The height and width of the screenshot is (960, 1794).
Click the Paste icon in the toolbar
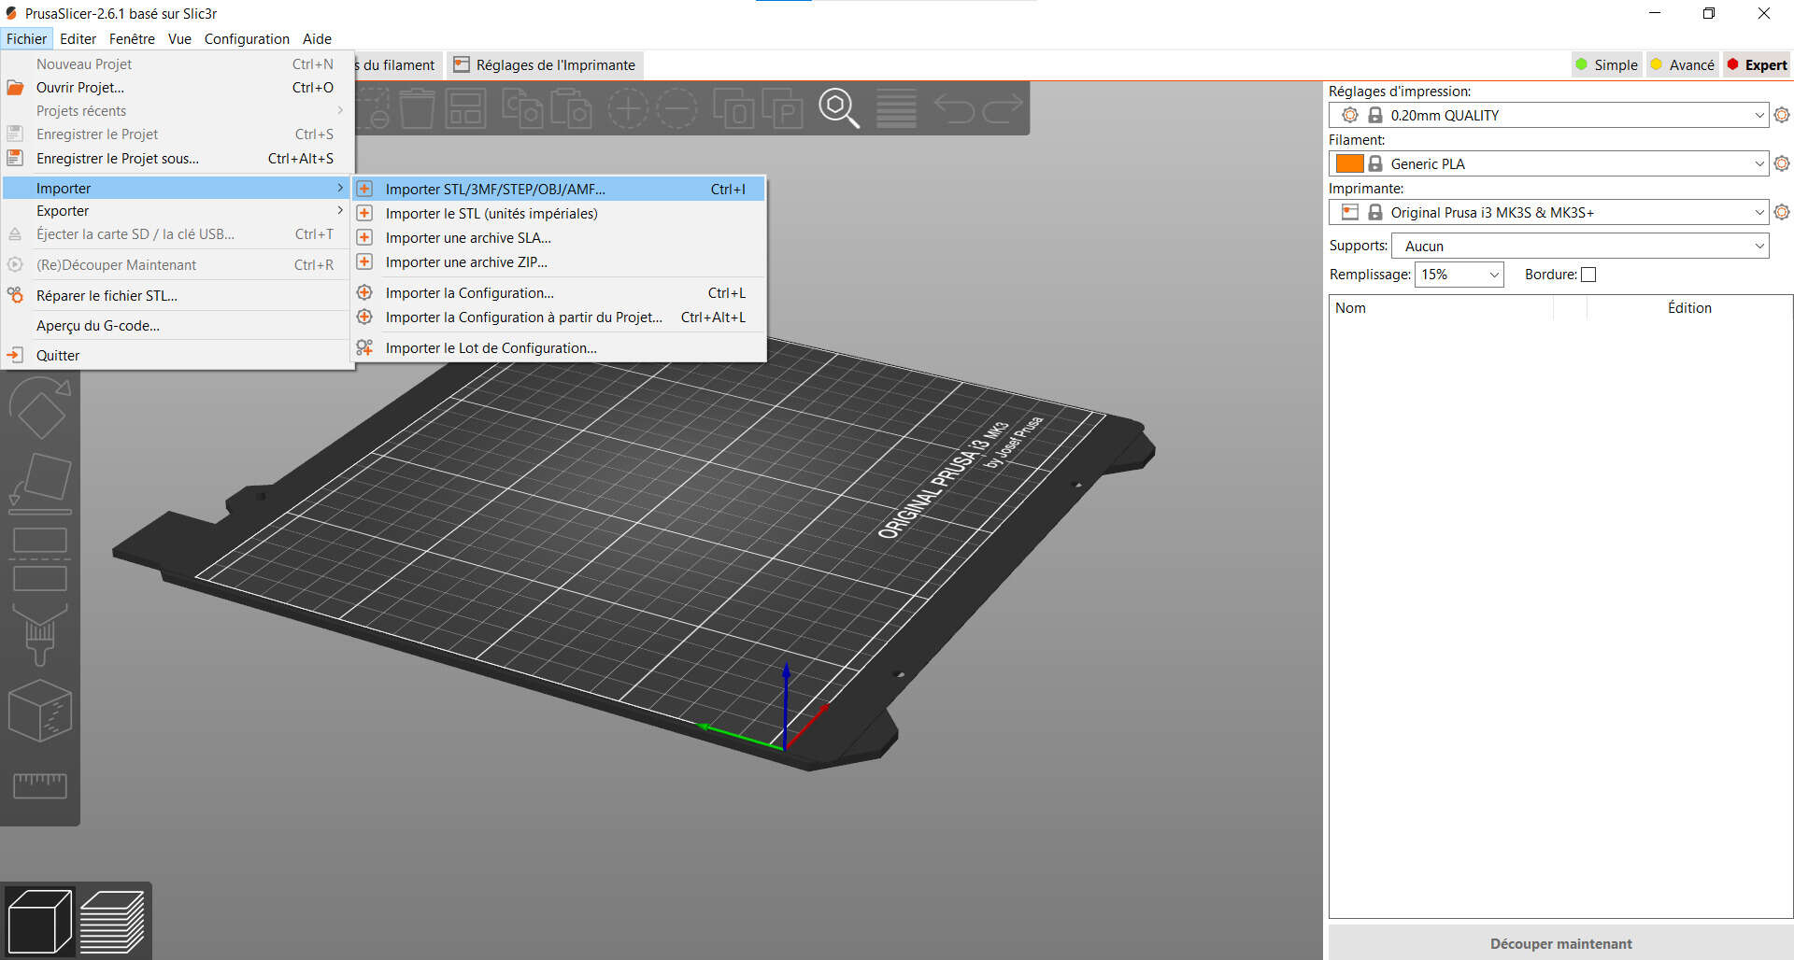coord(571,108)
